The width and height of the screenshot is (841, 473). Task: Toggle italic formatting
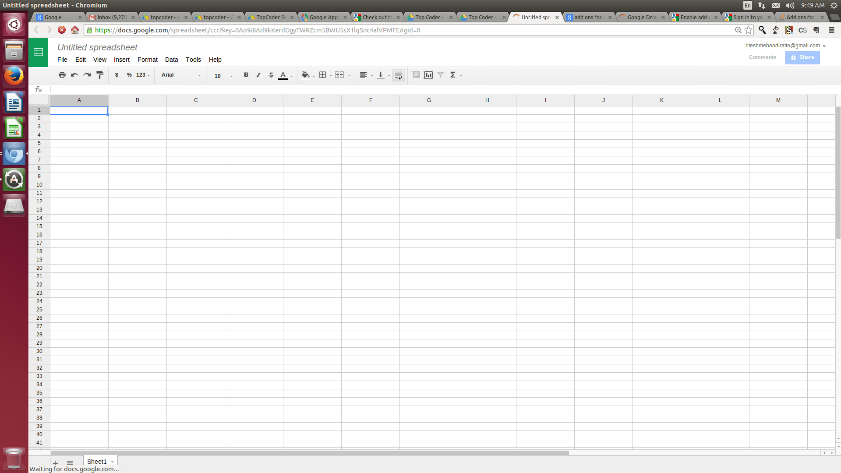(x=258, y=75)
